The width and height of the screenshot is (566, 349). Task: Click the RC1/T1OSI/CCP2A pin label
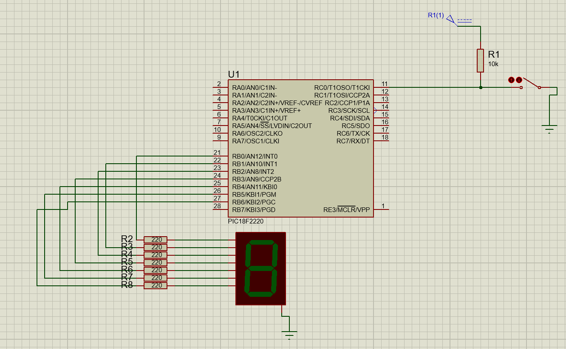[342, 95]
